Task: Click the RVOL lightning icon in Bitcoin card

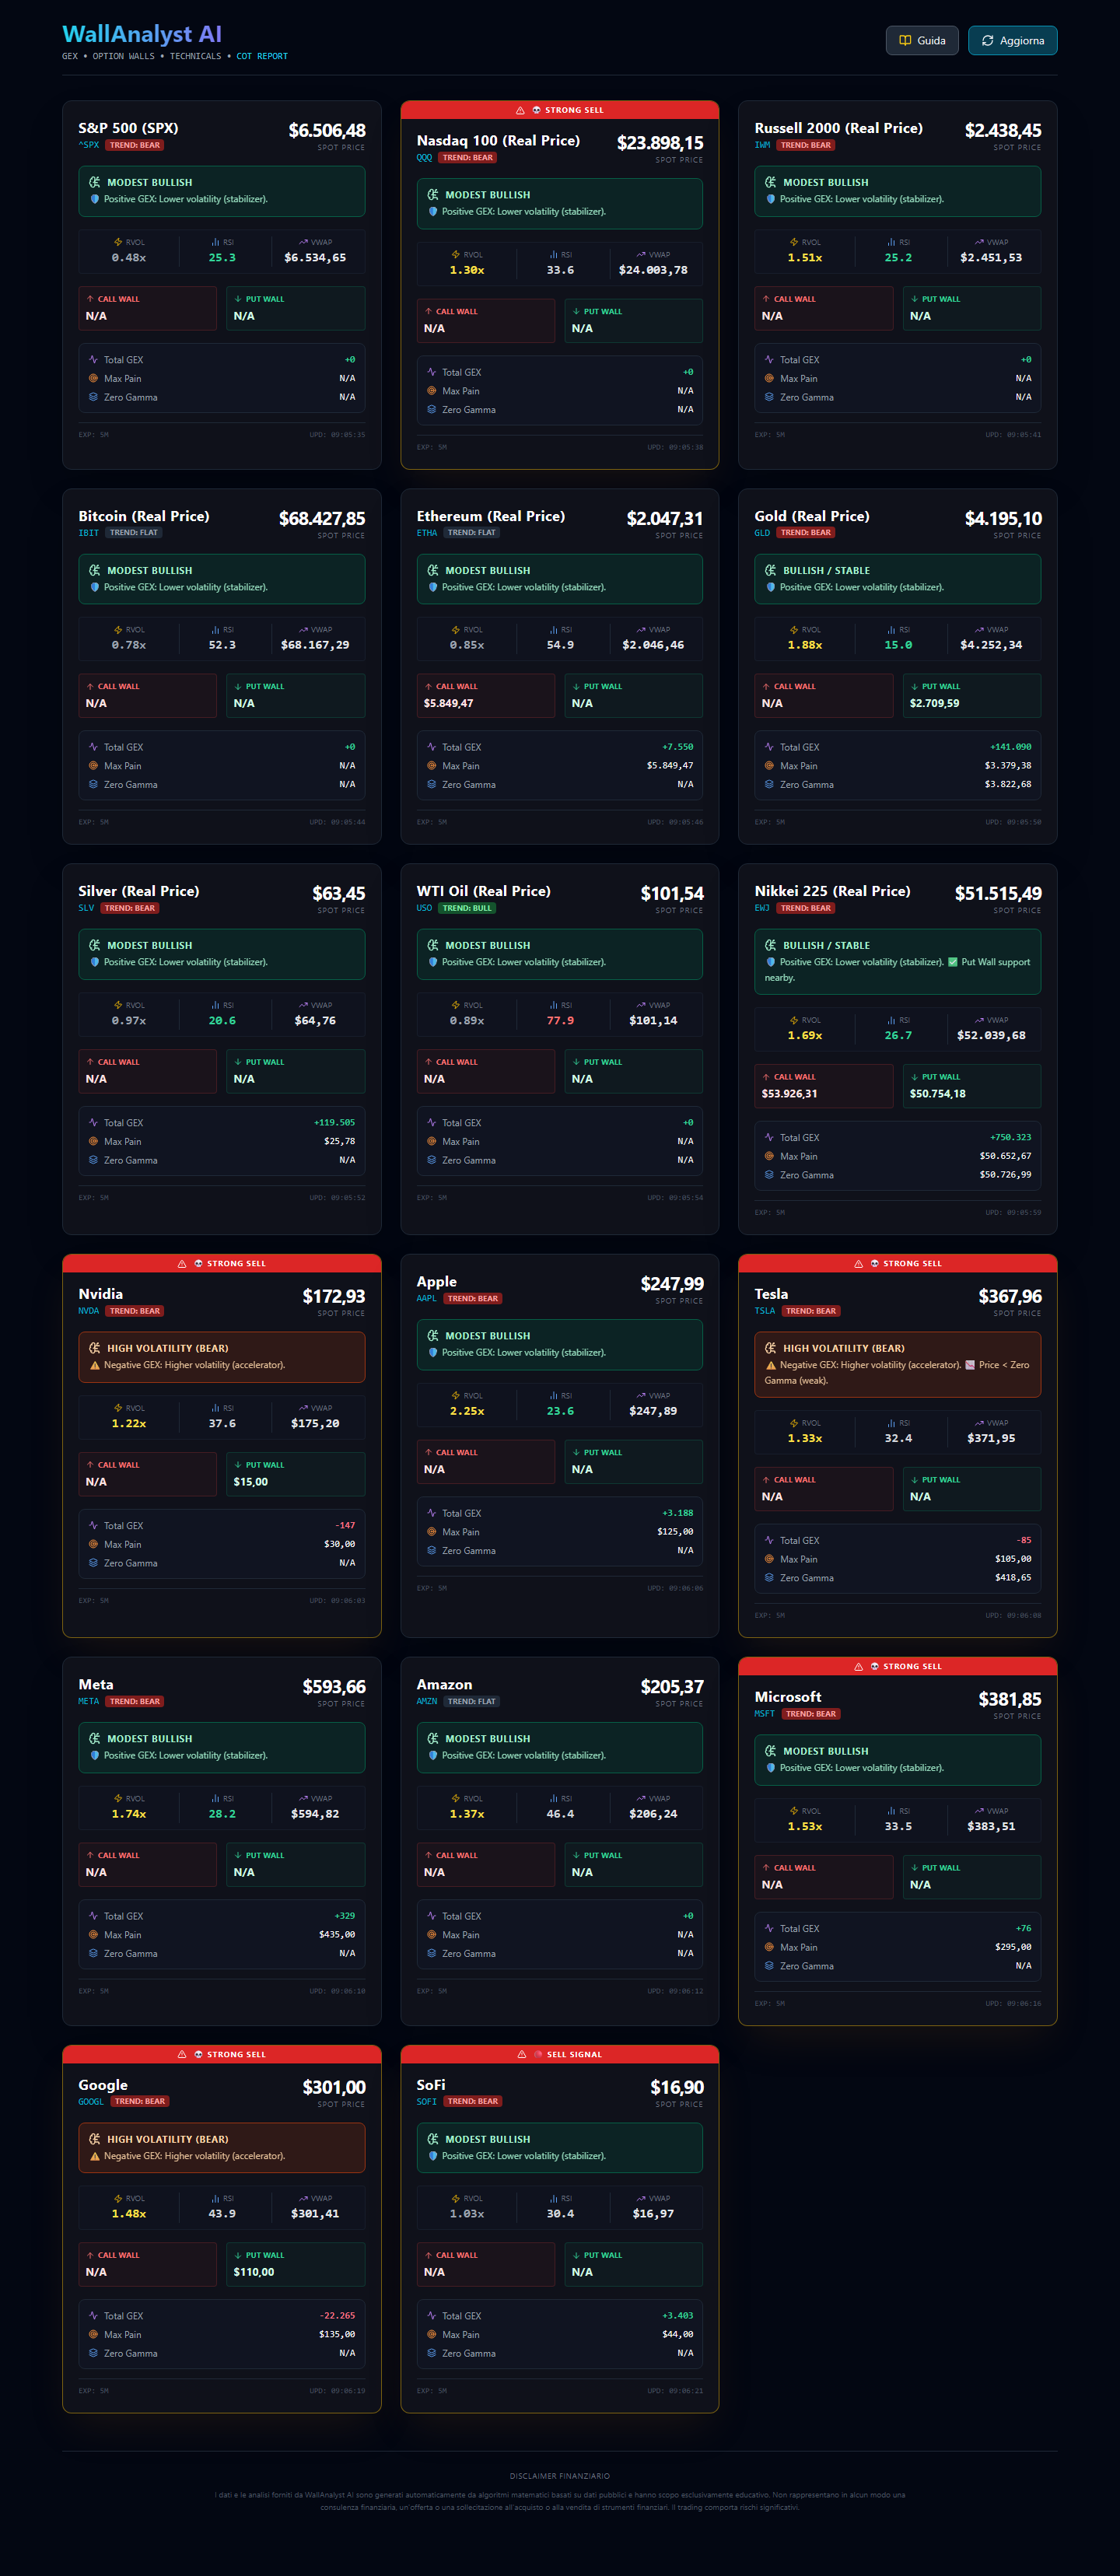Action: click(x=118, y=630)
